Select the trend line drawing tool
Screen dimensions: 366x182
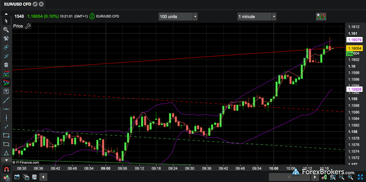(6, 100)
